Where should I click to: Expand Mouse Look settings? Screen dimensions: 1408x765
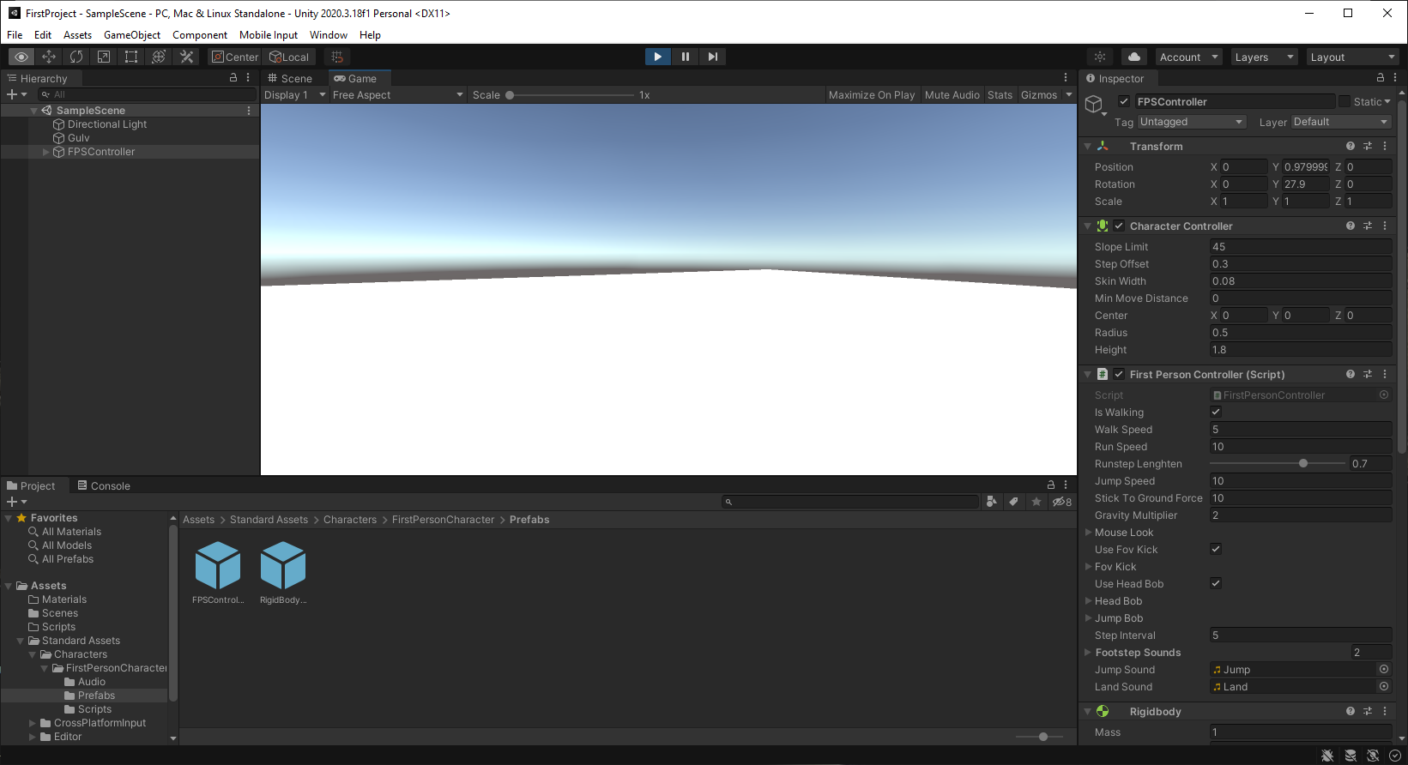[x=1089, y=532]
